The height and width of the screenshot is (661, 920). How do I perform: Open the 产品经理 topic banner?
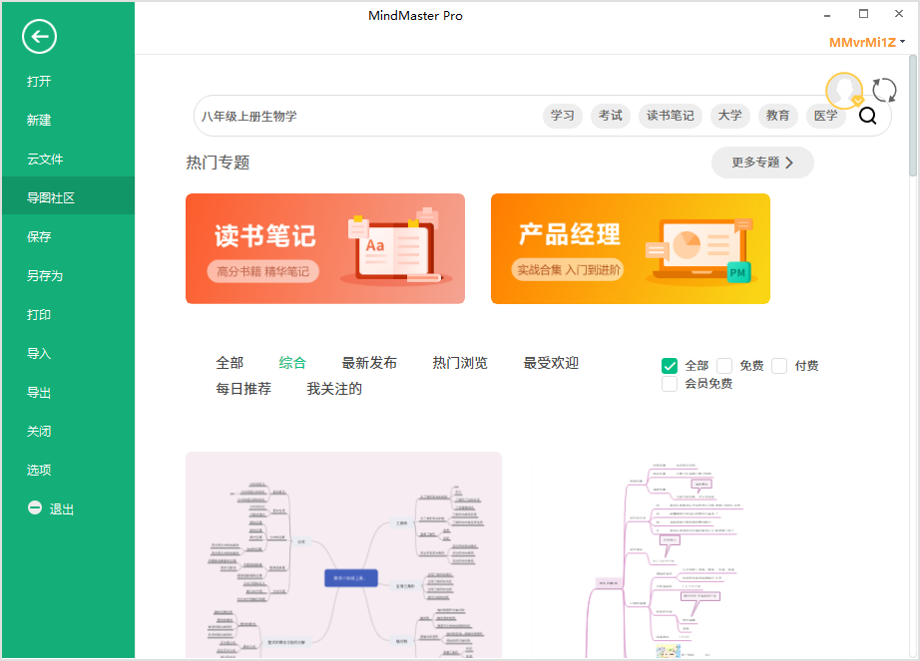click(x=631, y=248)
